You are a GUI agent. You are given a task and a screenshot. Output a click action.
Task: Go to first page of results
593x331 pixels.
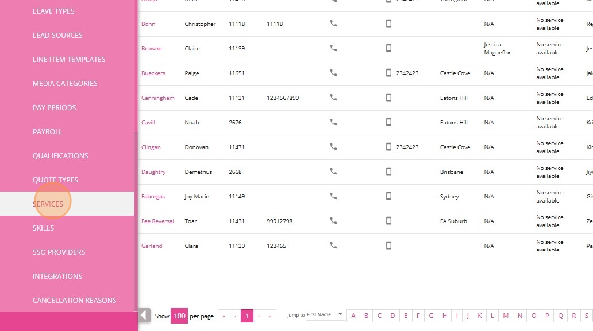pos(224,316)
